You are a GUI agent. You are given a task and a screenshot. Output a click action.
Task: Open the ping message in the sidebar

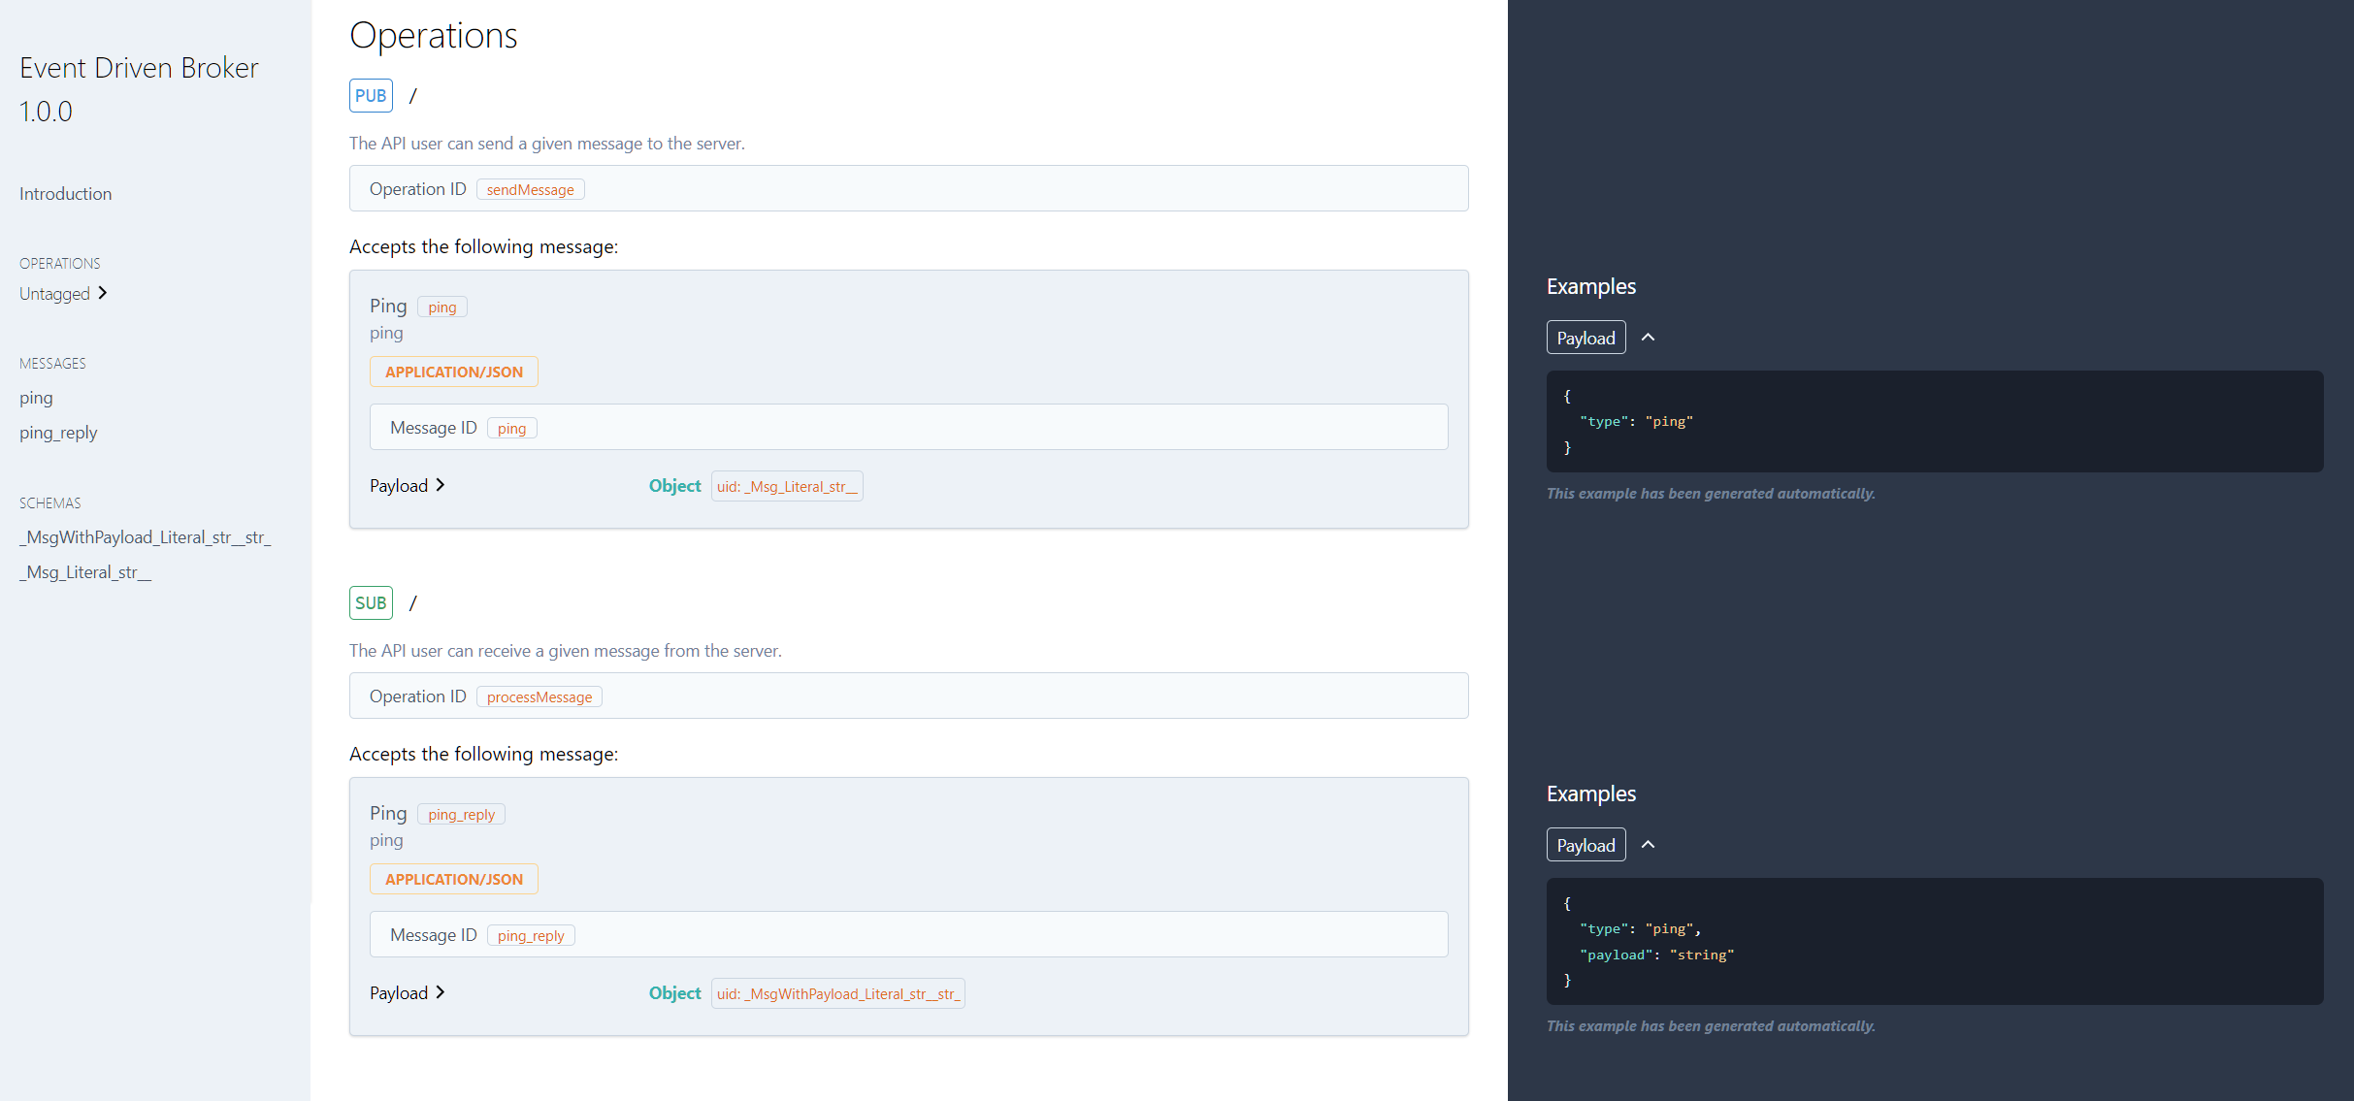point(35,398)
